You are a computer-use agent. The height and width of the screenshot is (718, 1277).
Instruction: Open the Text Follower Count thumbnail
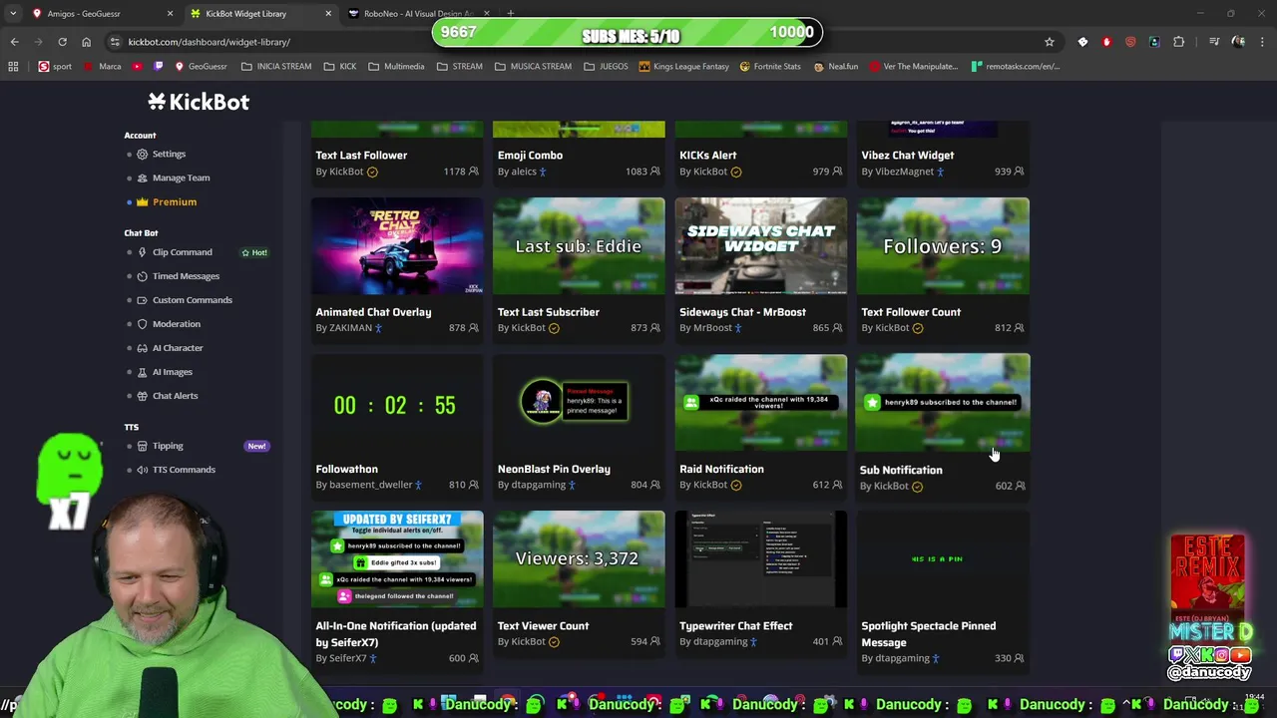(943, 245)
